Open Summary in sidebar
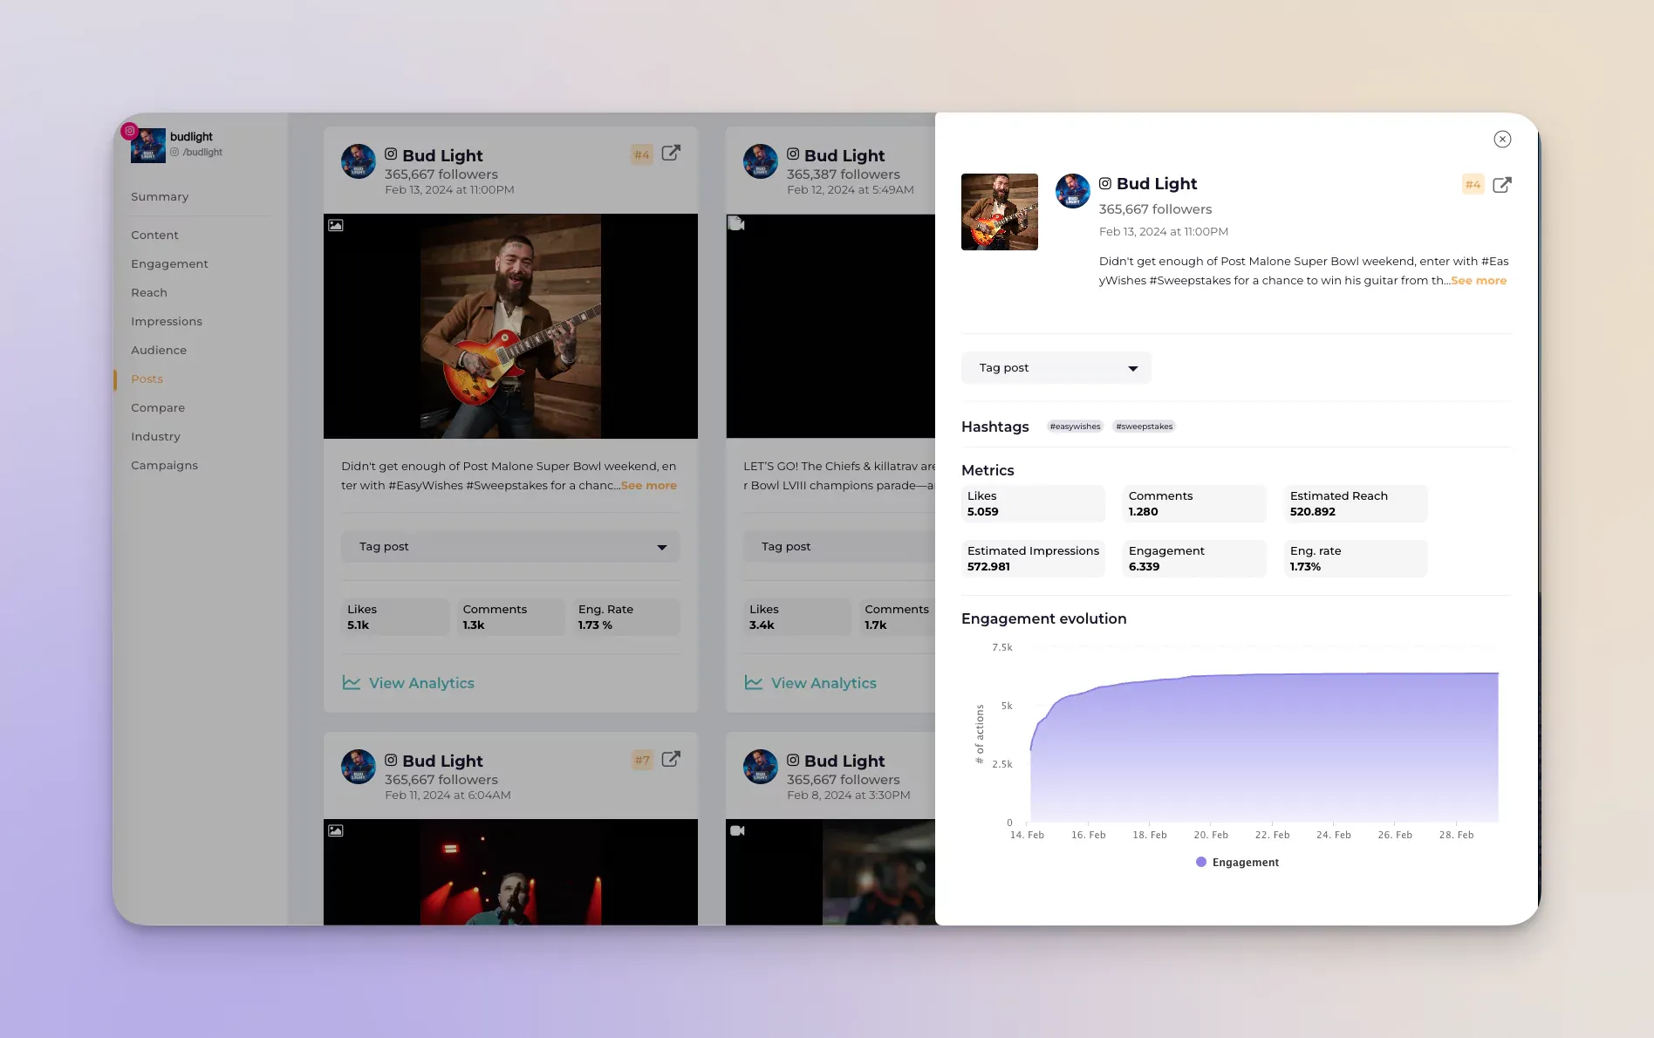The height and width of the screenshot is (1038, 1654). click(x=160, y=197)
